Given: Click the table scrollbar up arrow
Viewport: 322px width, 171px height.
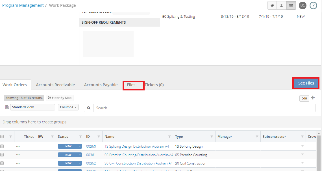Looking at the screenshot, I should click(x=319, y=133).
